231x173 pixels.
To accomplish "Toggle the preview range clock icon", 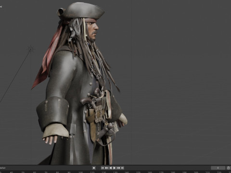I will [229, 168].
